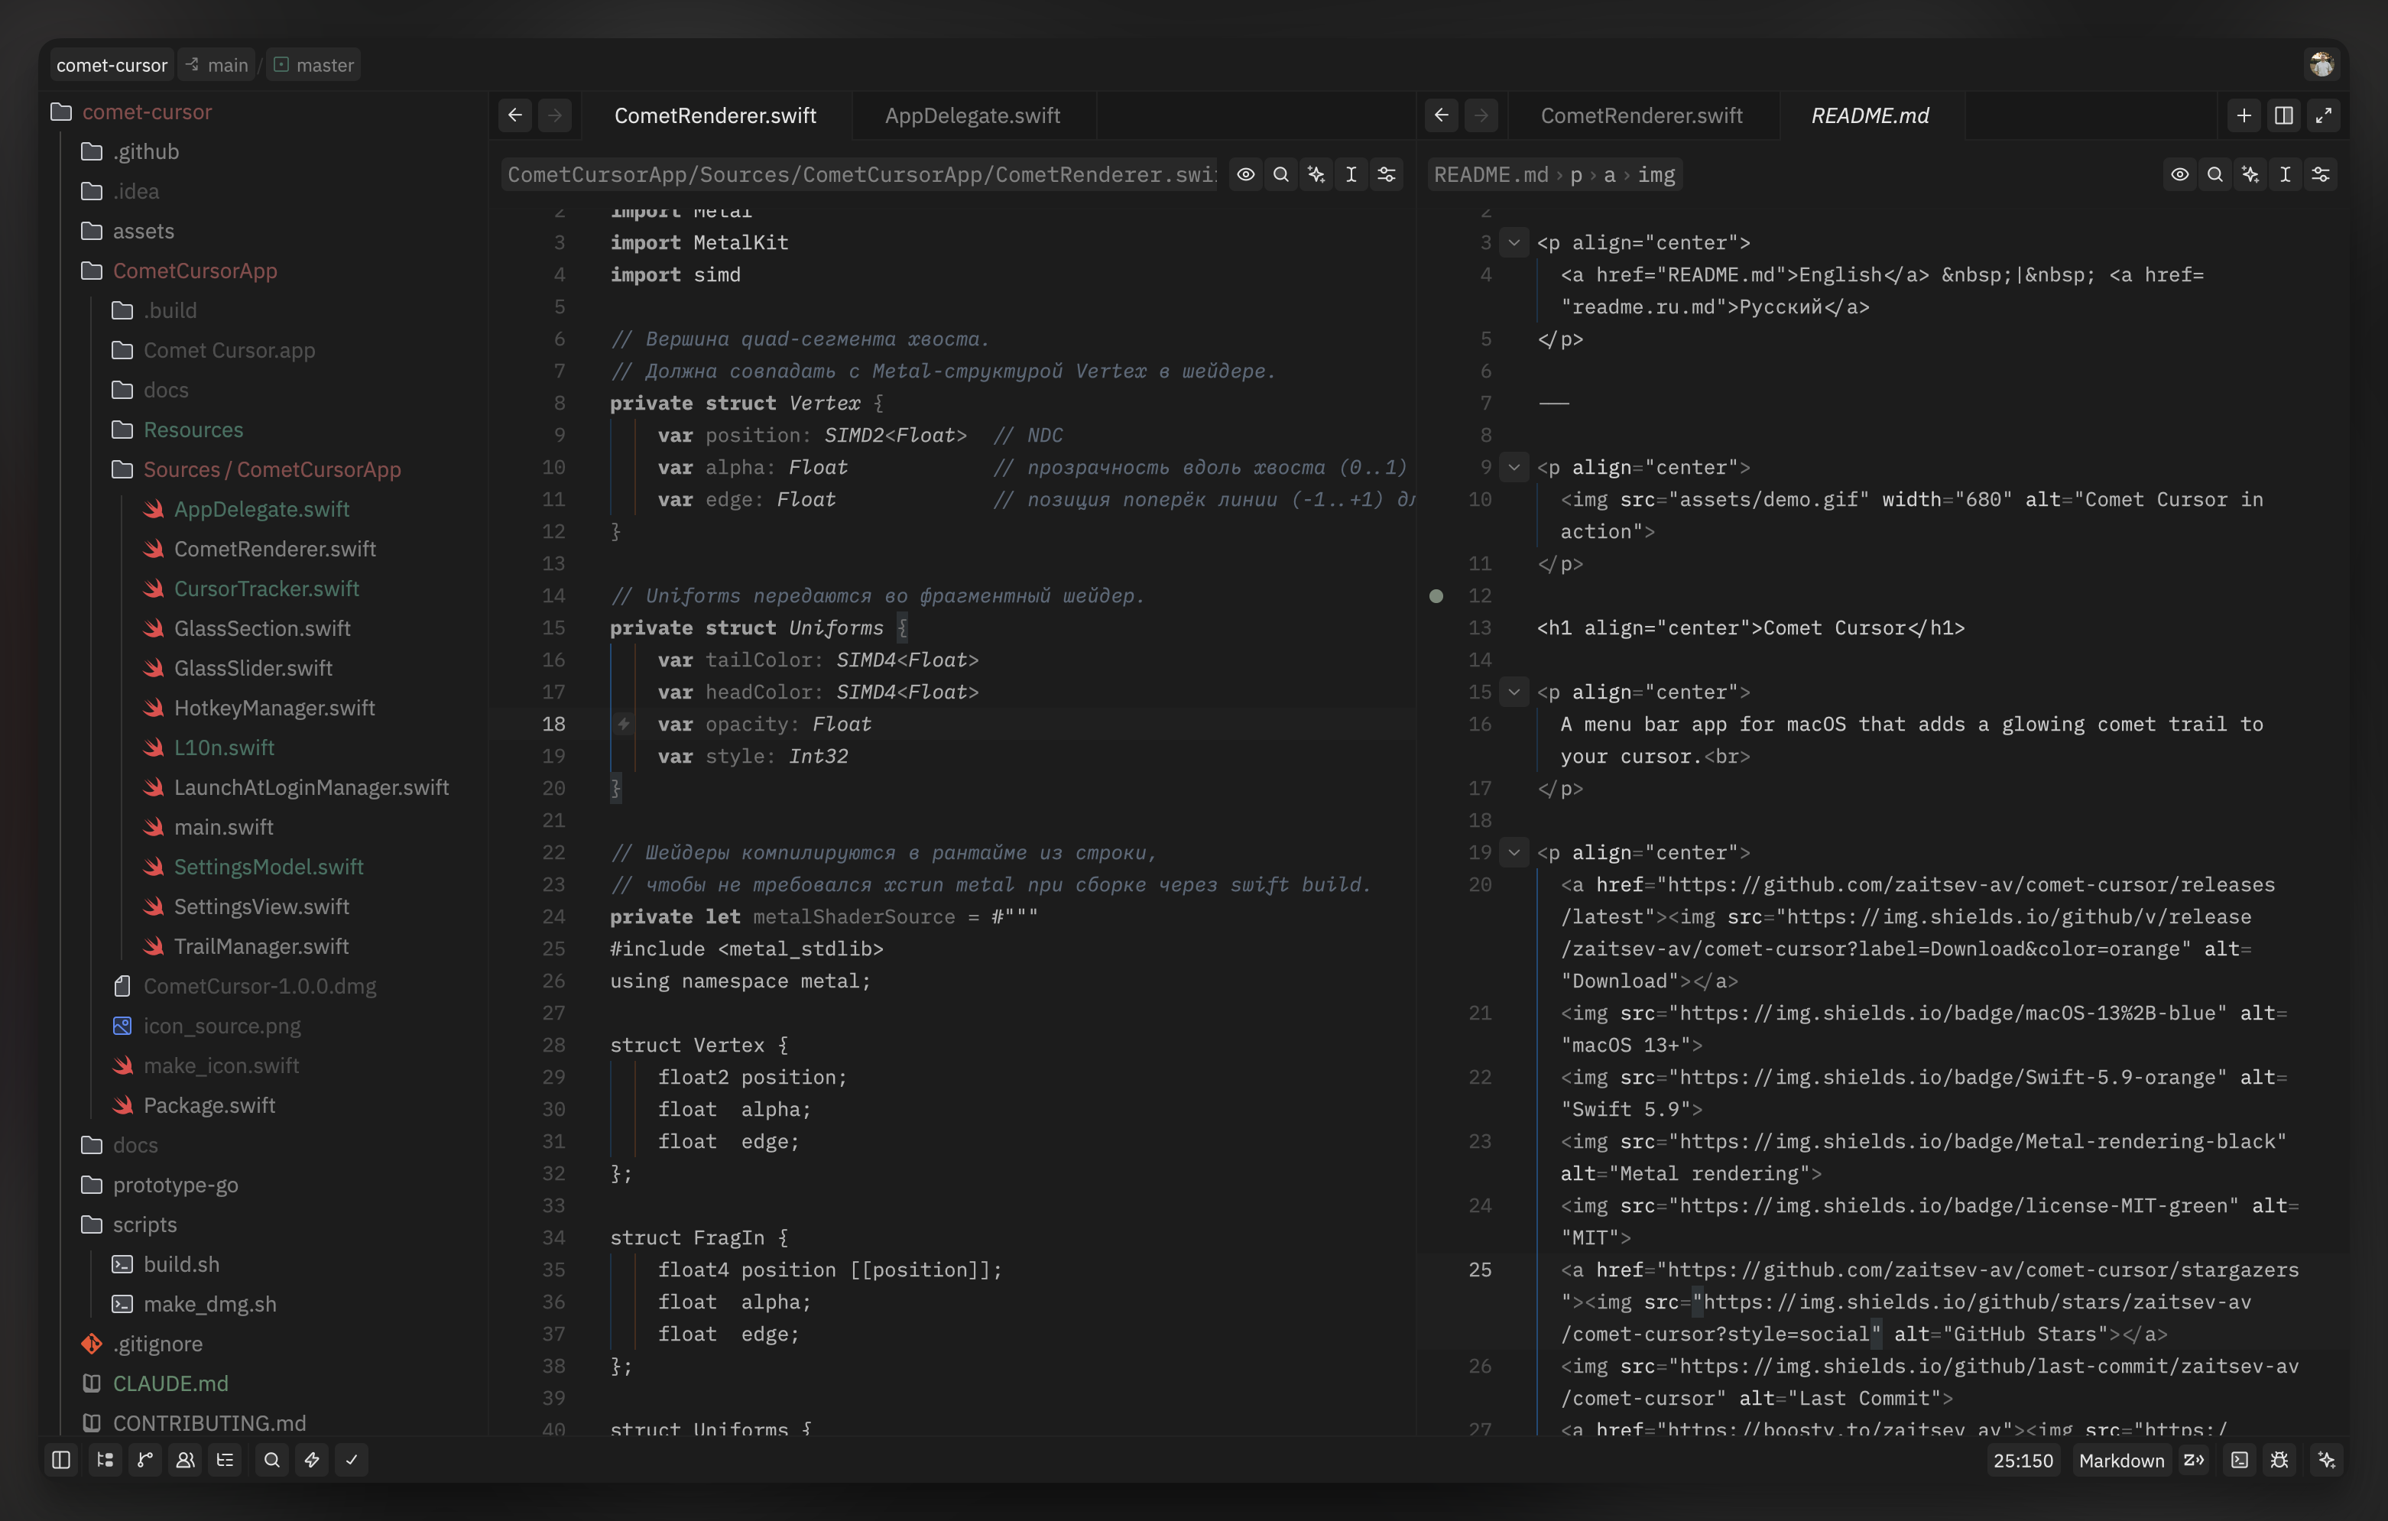The height and width of the screenshot is (1521, 2388).
Task: Toggle the project panel in status bar
Action: (61, 1460)
